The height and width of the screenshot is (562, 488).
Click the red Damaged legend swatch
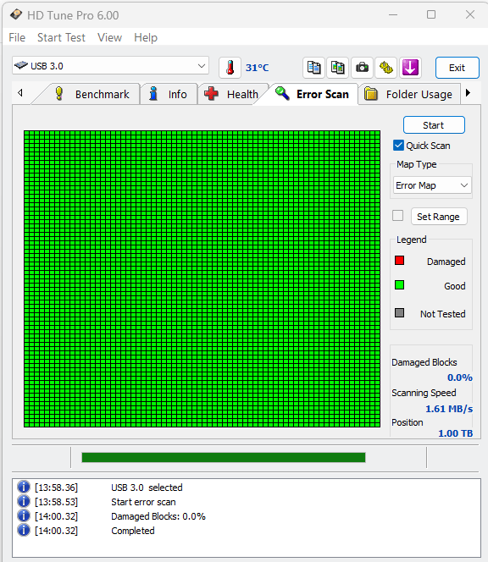(399, 260)
